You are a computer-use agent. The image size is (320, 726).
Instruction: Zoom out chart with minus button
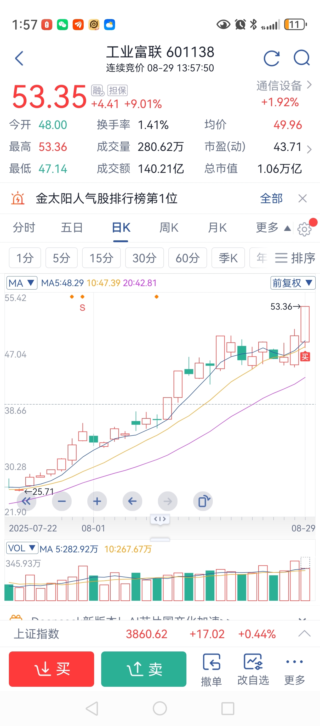pos(62,501)
